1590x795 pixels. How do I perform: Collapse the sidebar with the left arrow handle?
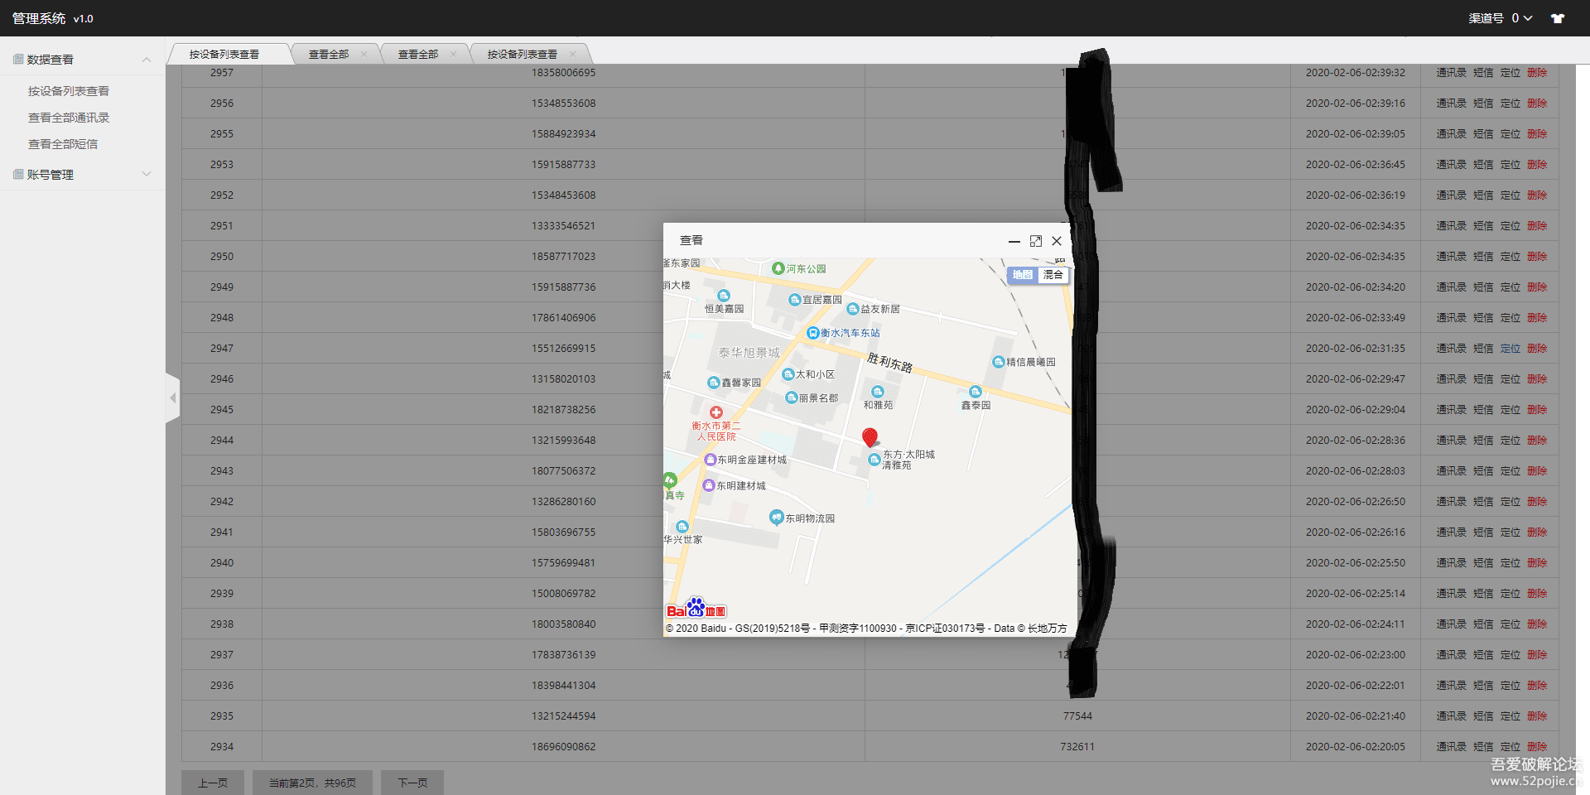coord(172,398)
